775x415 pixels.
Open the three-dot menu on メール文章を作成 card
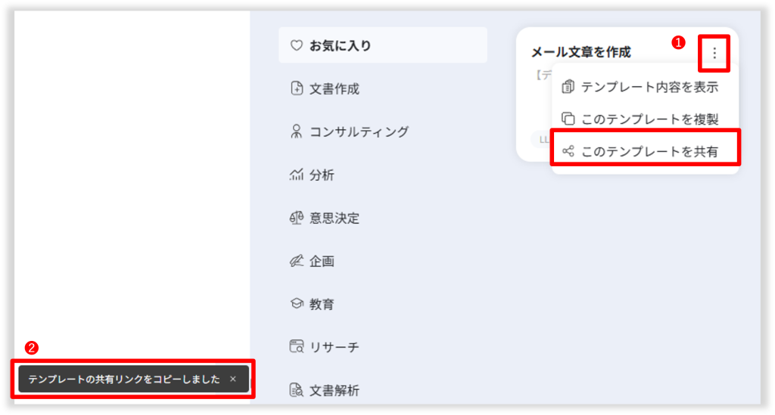tap(714, 53)
